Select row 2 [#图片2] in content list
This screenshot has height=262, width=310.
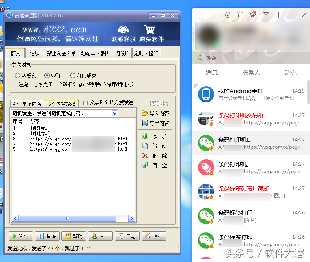tap(73, 133)
